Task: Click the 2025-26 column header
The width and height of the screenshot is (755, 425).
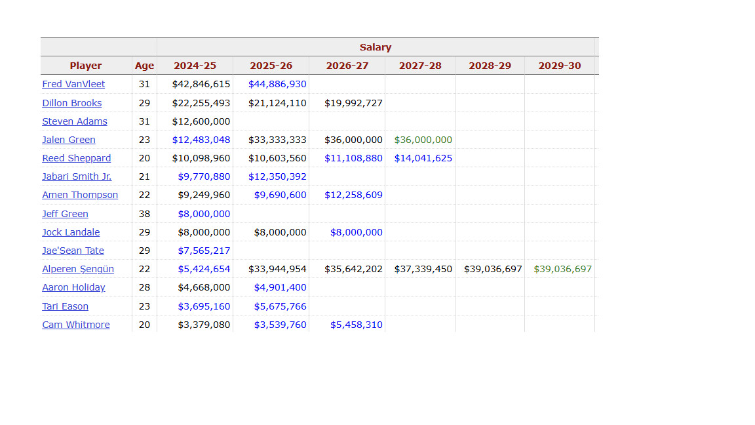Action: coord(271,66)
